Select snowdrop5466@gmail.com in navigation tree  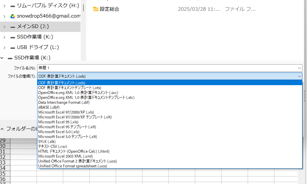pyautogui.click(x=49, y=16)
